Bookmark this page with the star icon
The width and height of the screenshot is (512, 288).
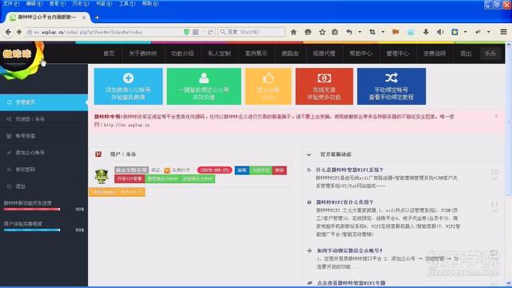322,32
